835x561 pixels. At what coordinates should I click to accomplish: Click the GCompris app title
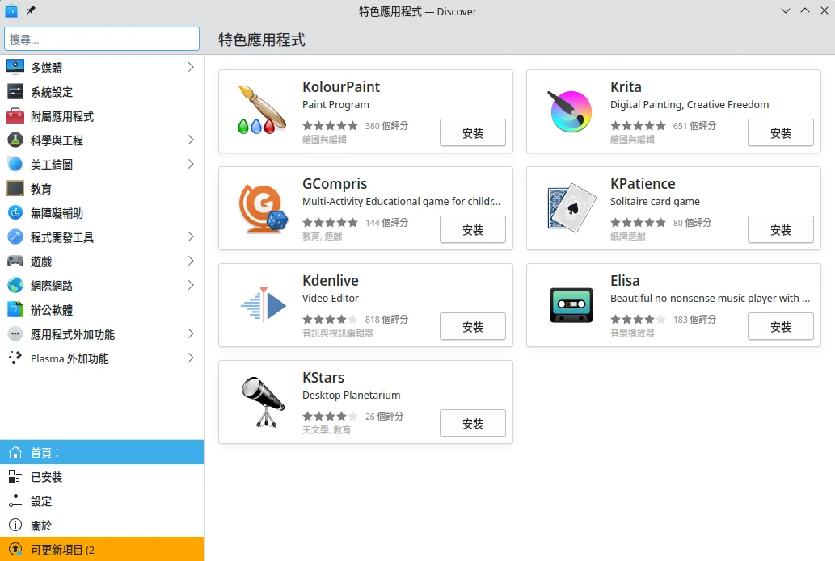pyautogui.click(x=335, y=183)
